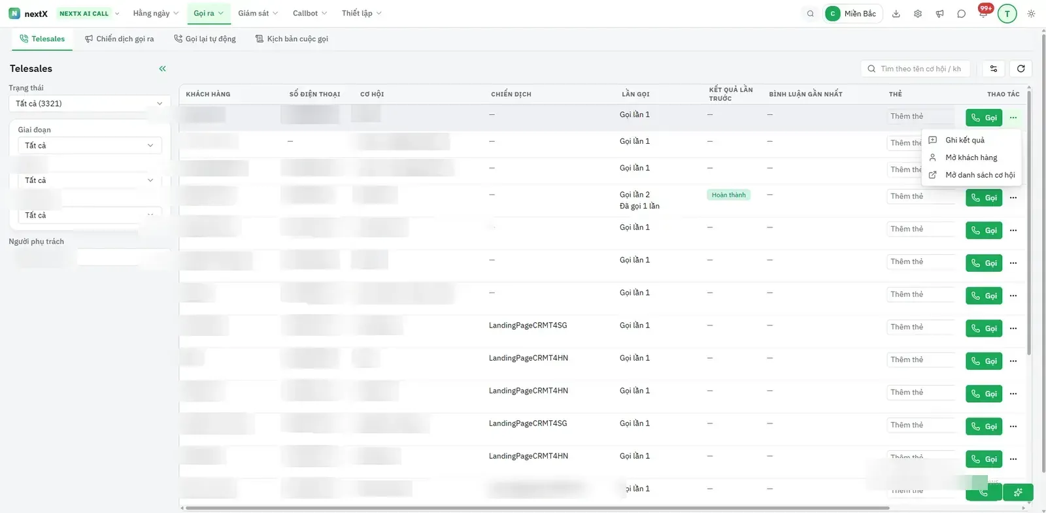1046x513 pixels.
Task: Open the Hằng ngày menu
Action: point(156,13)
